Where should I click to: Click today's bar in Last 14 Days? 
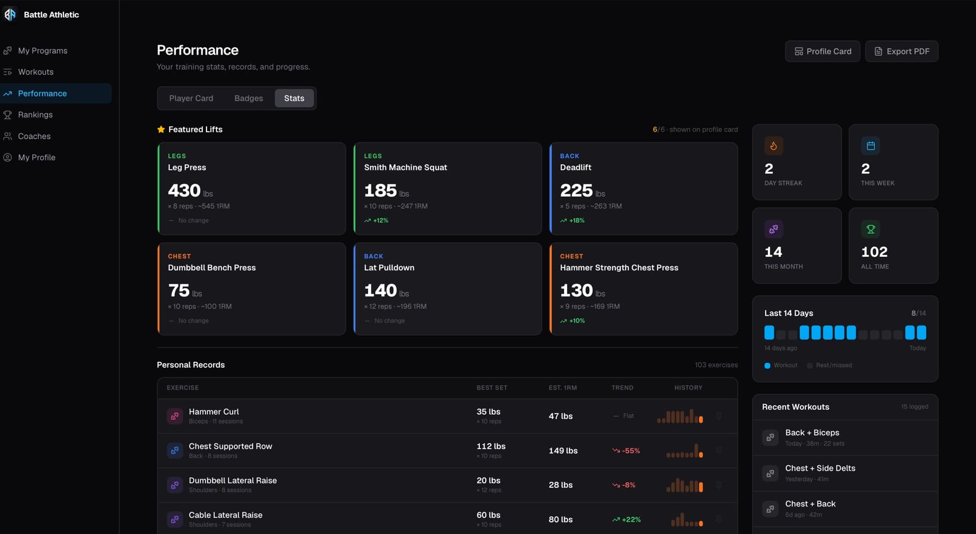(921, 333)
